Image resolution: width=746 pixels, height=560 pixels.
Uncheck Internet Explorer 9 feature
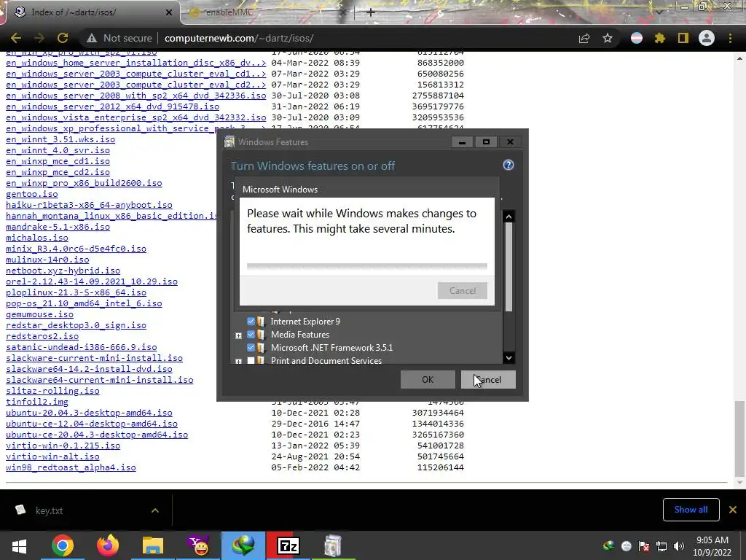coord(251,322)
